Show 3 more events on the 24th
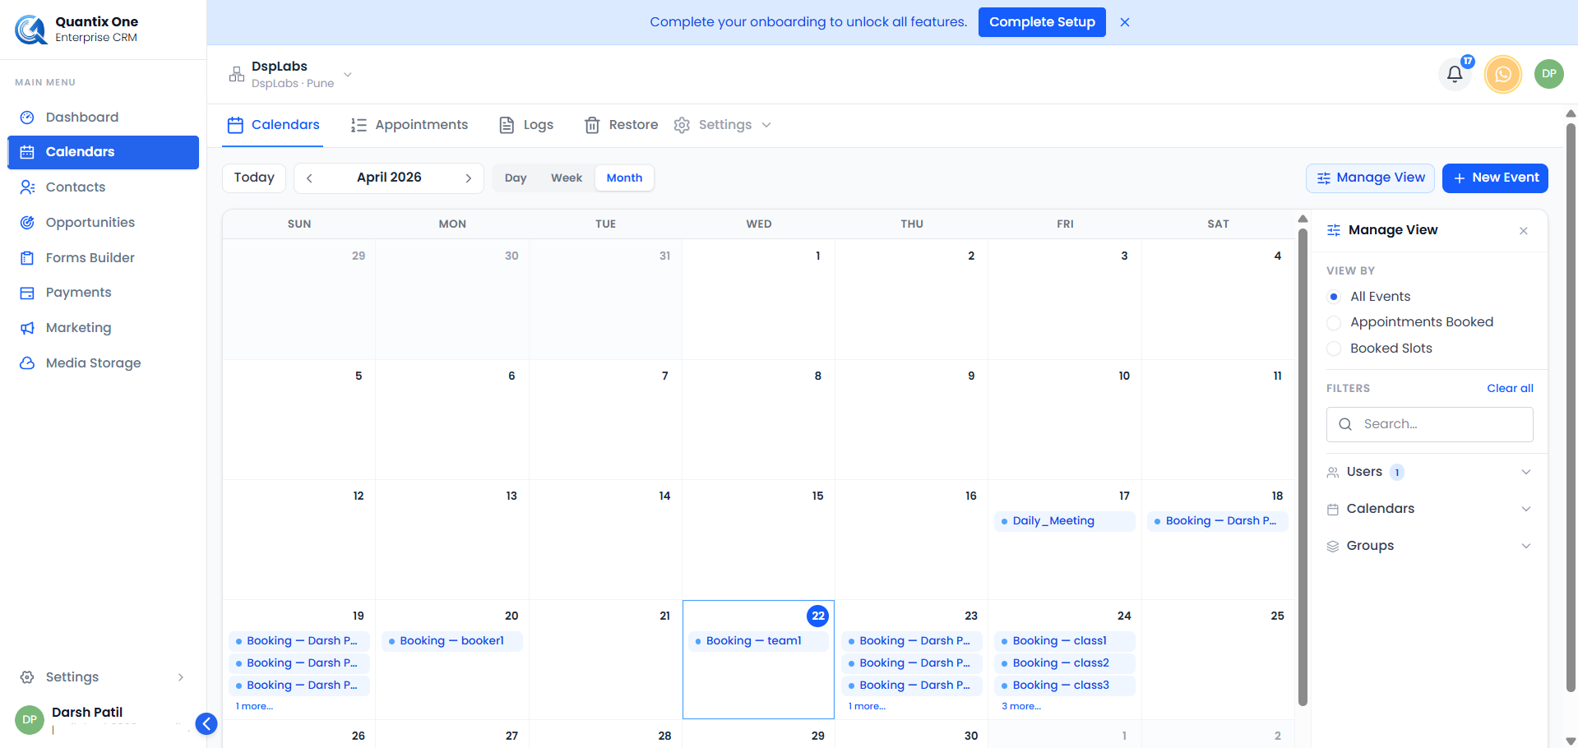 pos(1021,707)
